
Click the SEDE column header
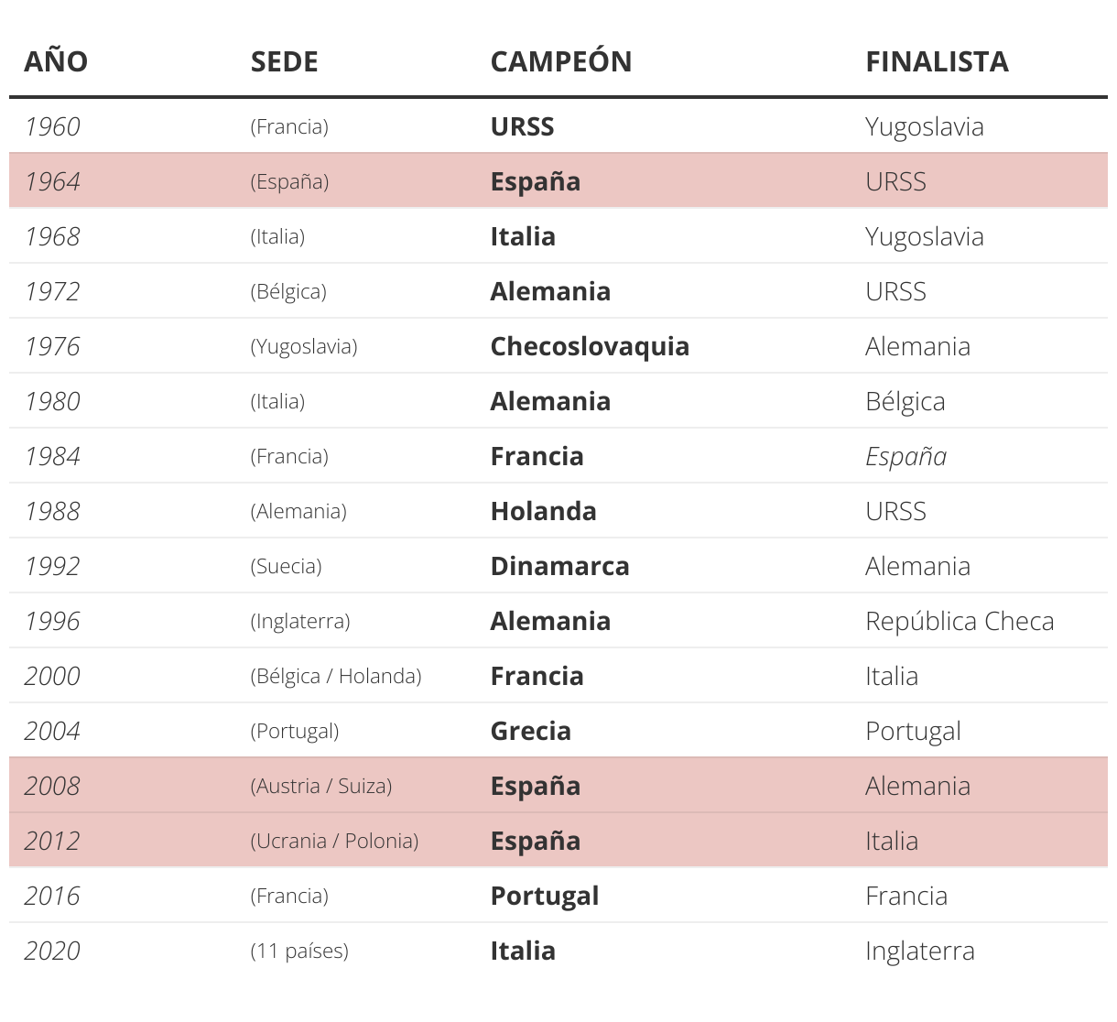(x=284, y=61)
